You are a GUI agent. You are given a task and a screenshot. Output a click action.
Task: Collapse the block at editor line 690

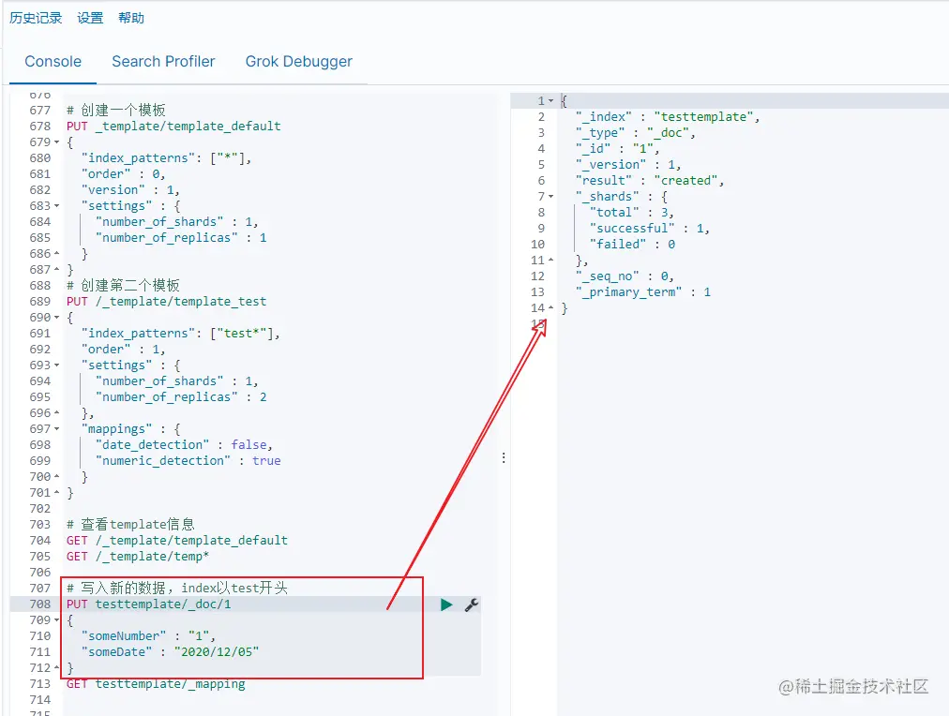coord(57,318)
